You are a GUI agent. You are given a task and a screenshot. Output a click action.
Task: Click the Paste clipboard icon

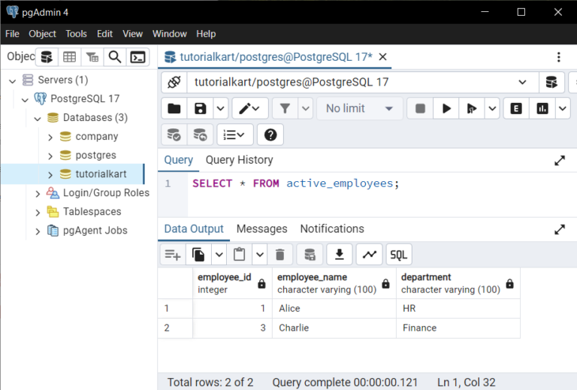pyautogui.click(x=239, y=255)
